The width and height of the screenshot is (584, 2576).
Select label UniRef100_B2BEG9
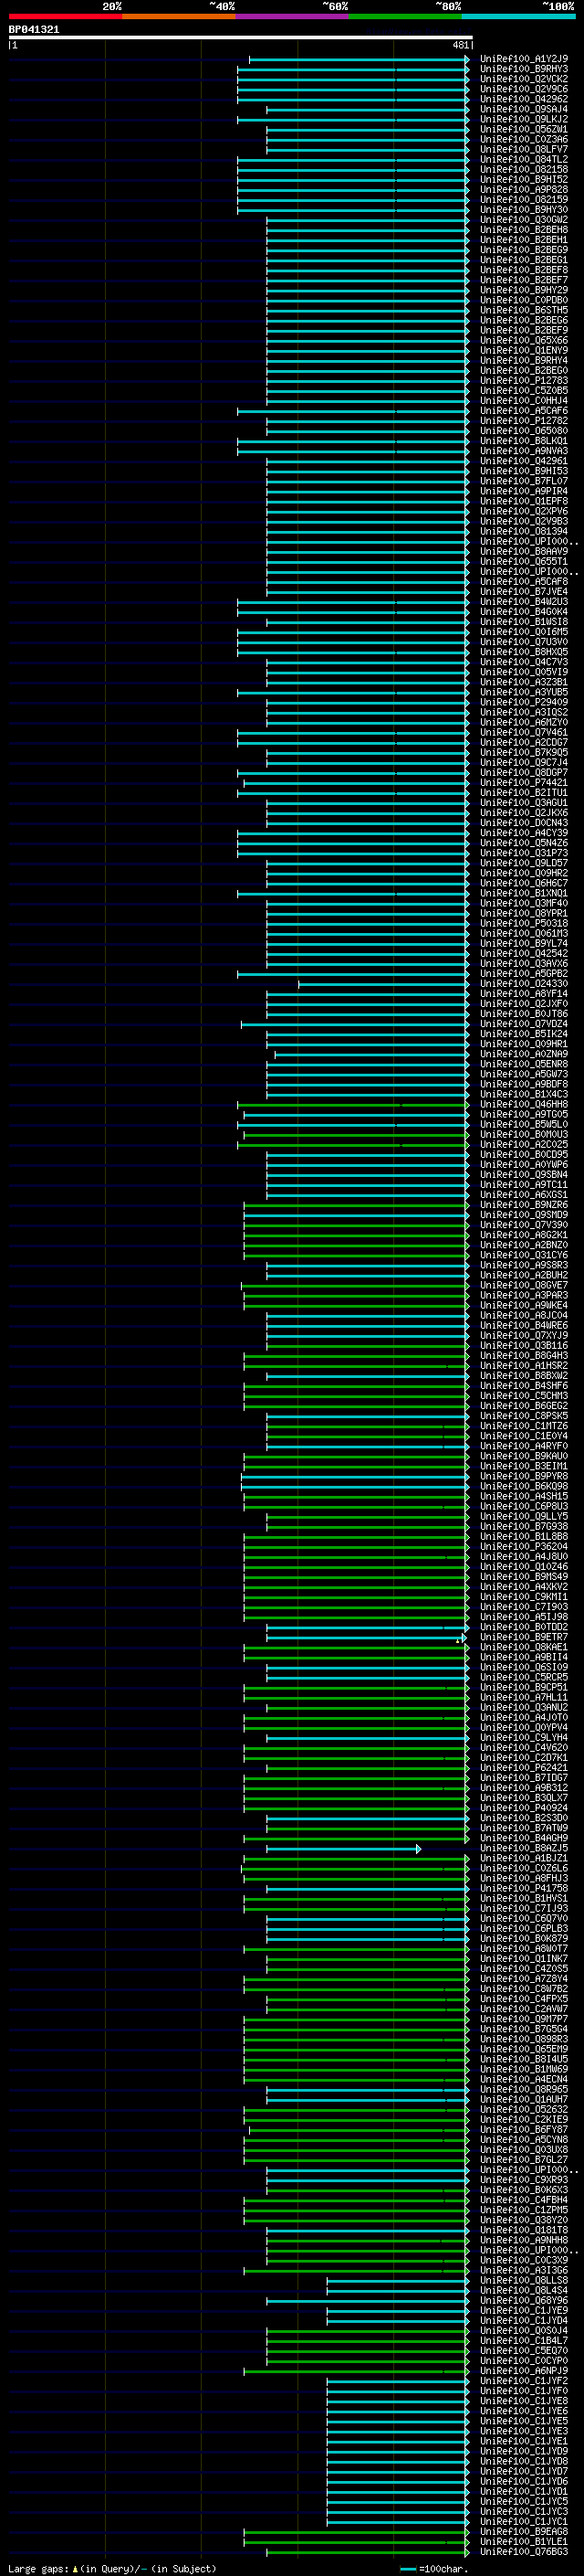pyautogui.click(x=524, y=250)
